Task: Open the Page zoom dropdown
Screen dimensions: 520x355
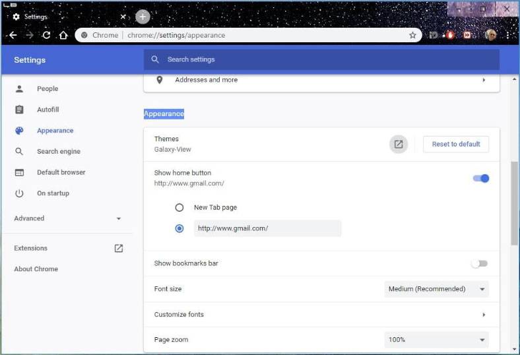Action: pyautogui.click(x=436, y=340)
